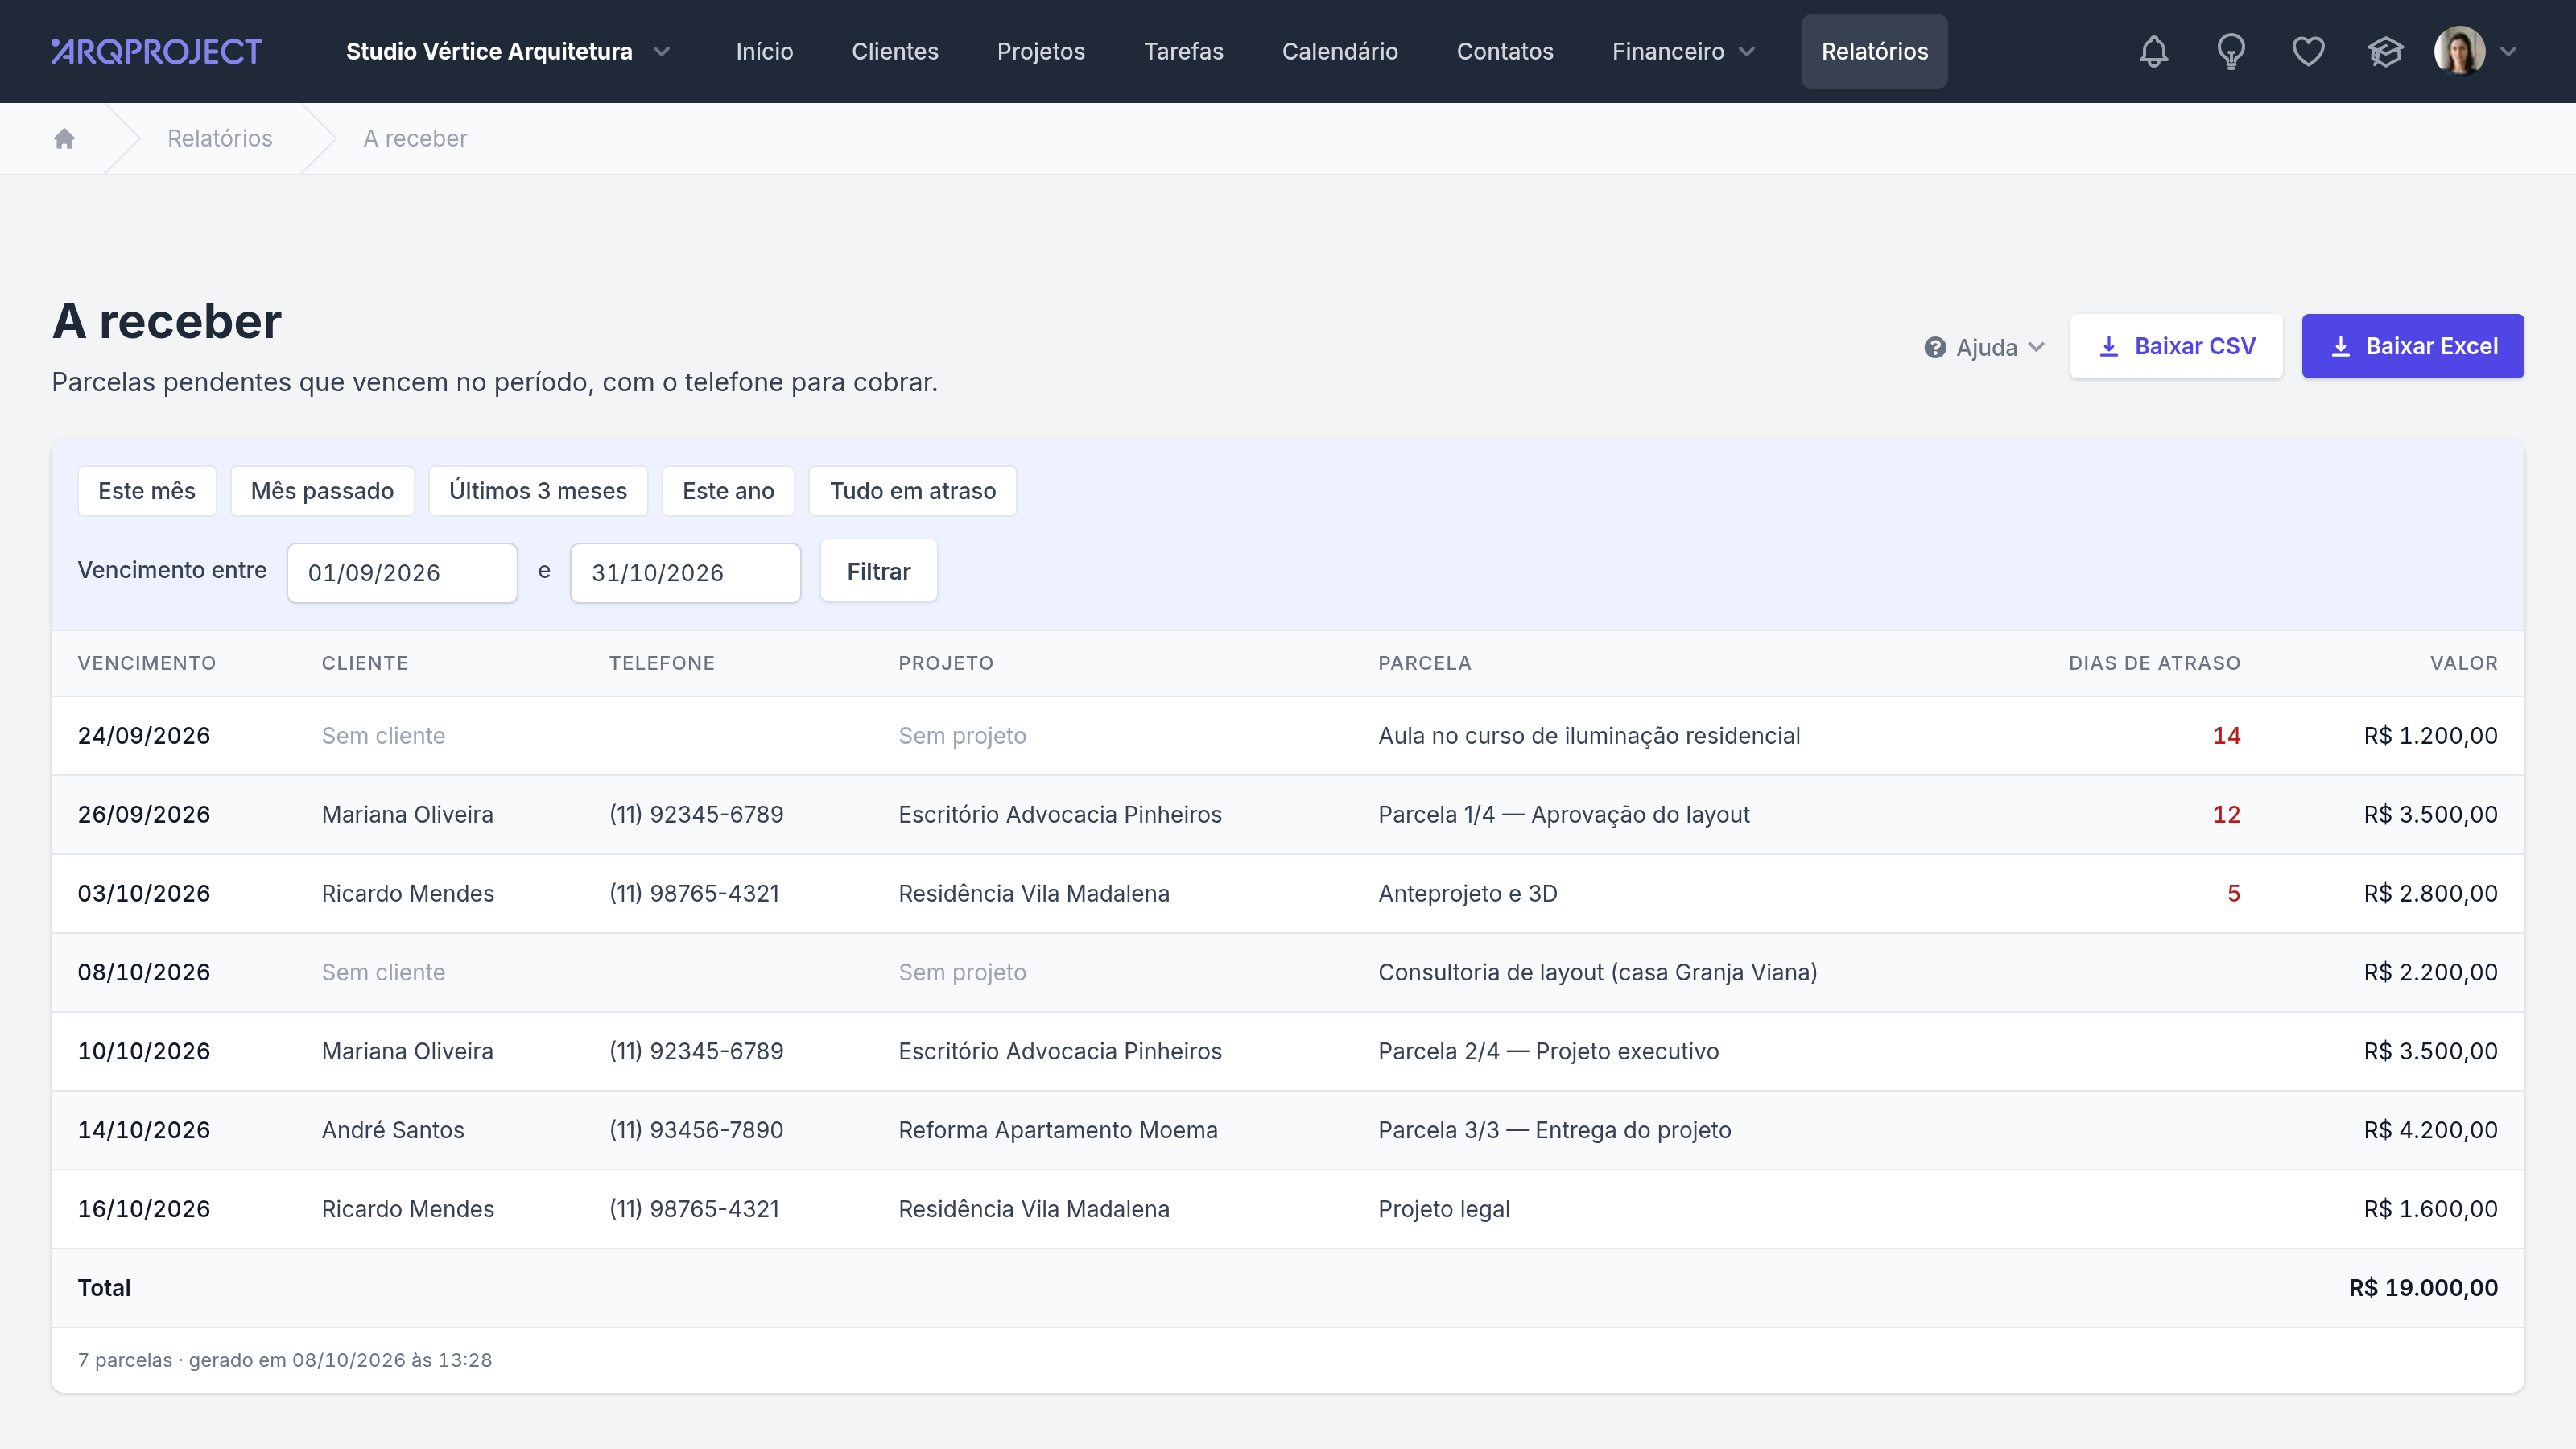
Task: Download the report via Baixar Excel
Action: coord(2412,346)
